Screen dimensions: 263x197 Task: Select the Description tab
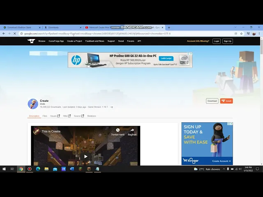click(x=34, y=116)
